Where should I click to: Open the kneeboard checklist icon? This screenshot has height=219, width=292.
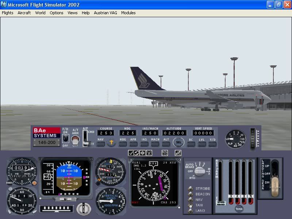point(131,154)
